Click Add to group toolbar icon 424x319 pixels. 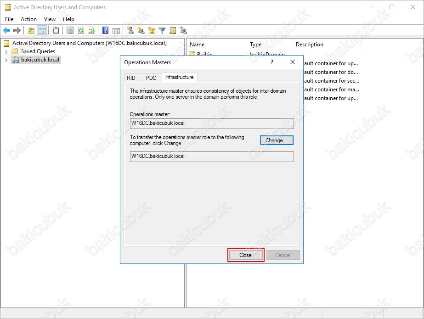(x=183, y=30)
